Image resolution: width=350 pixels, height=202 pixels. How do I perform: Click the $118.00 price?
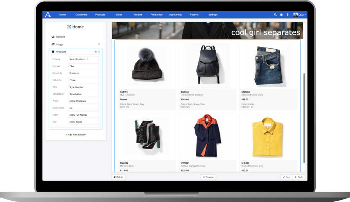pyautogui.click(x=124, y=171)
